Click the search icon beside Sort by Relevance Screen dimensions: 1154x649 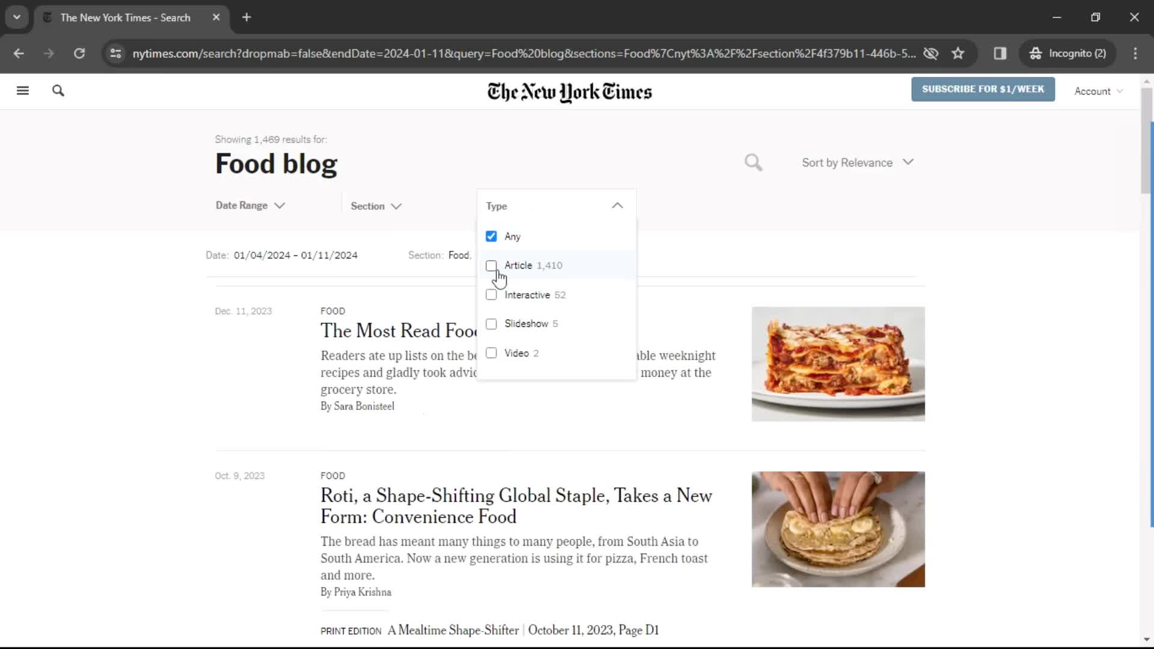753,162
